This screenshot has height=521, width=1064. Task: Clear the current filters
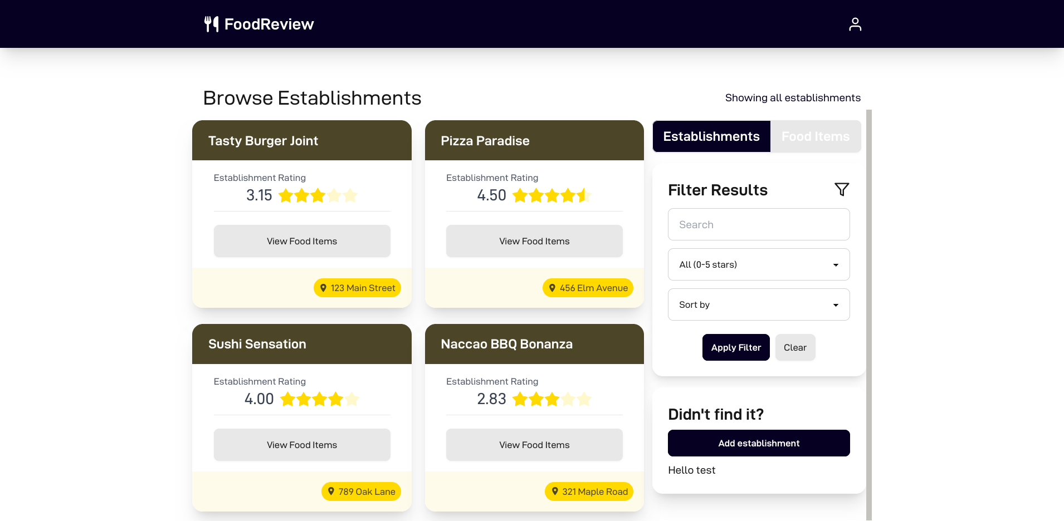[795, 347]
